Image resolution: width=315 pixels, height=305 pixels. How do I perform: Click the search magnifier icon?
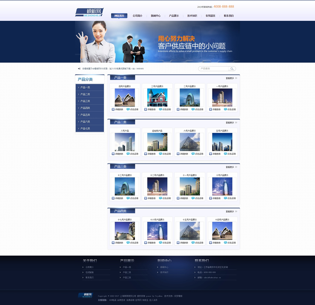pyautogui.click(x=232, y=68)
